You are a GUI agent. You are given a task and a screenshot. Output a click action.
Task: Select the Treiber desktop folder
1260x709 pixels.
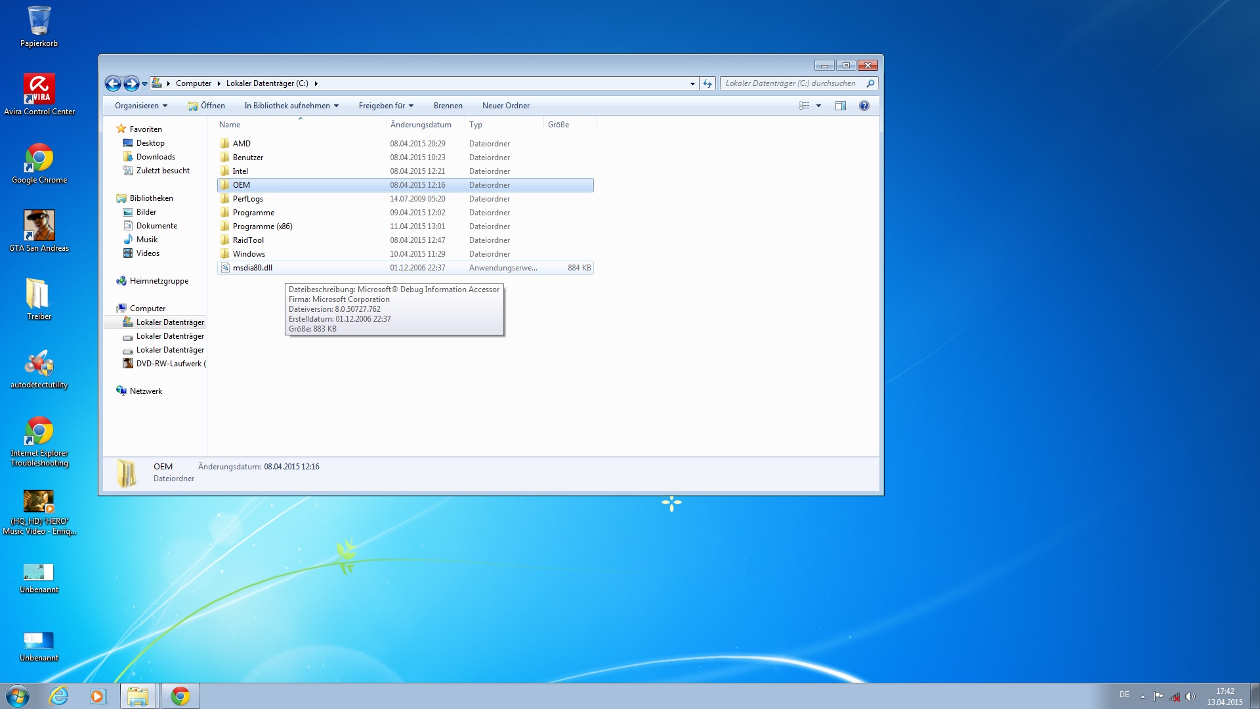[x=39, y=300]
